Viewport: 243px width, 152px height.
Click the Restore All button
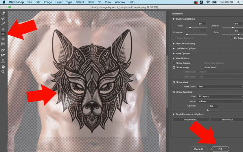[227, 120]
